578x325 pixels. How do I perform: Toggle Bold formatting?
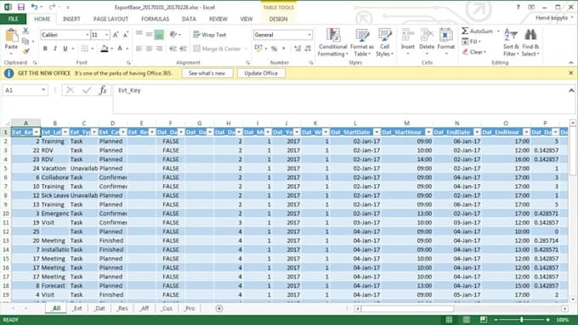(45, 48)
